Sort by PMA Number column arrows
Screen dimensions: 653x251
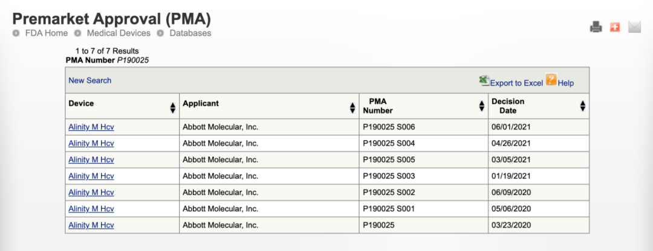pos(481,106)
